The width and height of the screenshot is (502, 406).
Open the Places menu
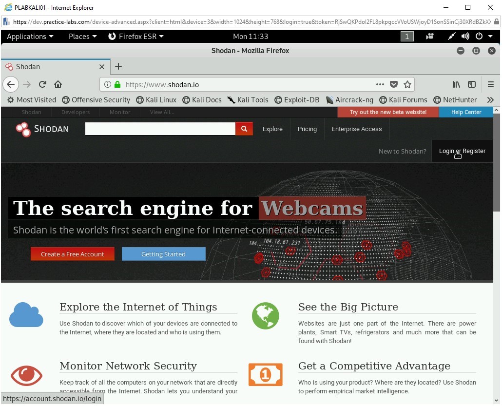(82, 36)
